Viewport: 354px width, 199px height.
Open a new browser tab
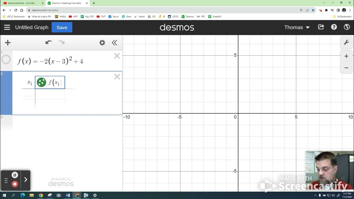point(94,3)
